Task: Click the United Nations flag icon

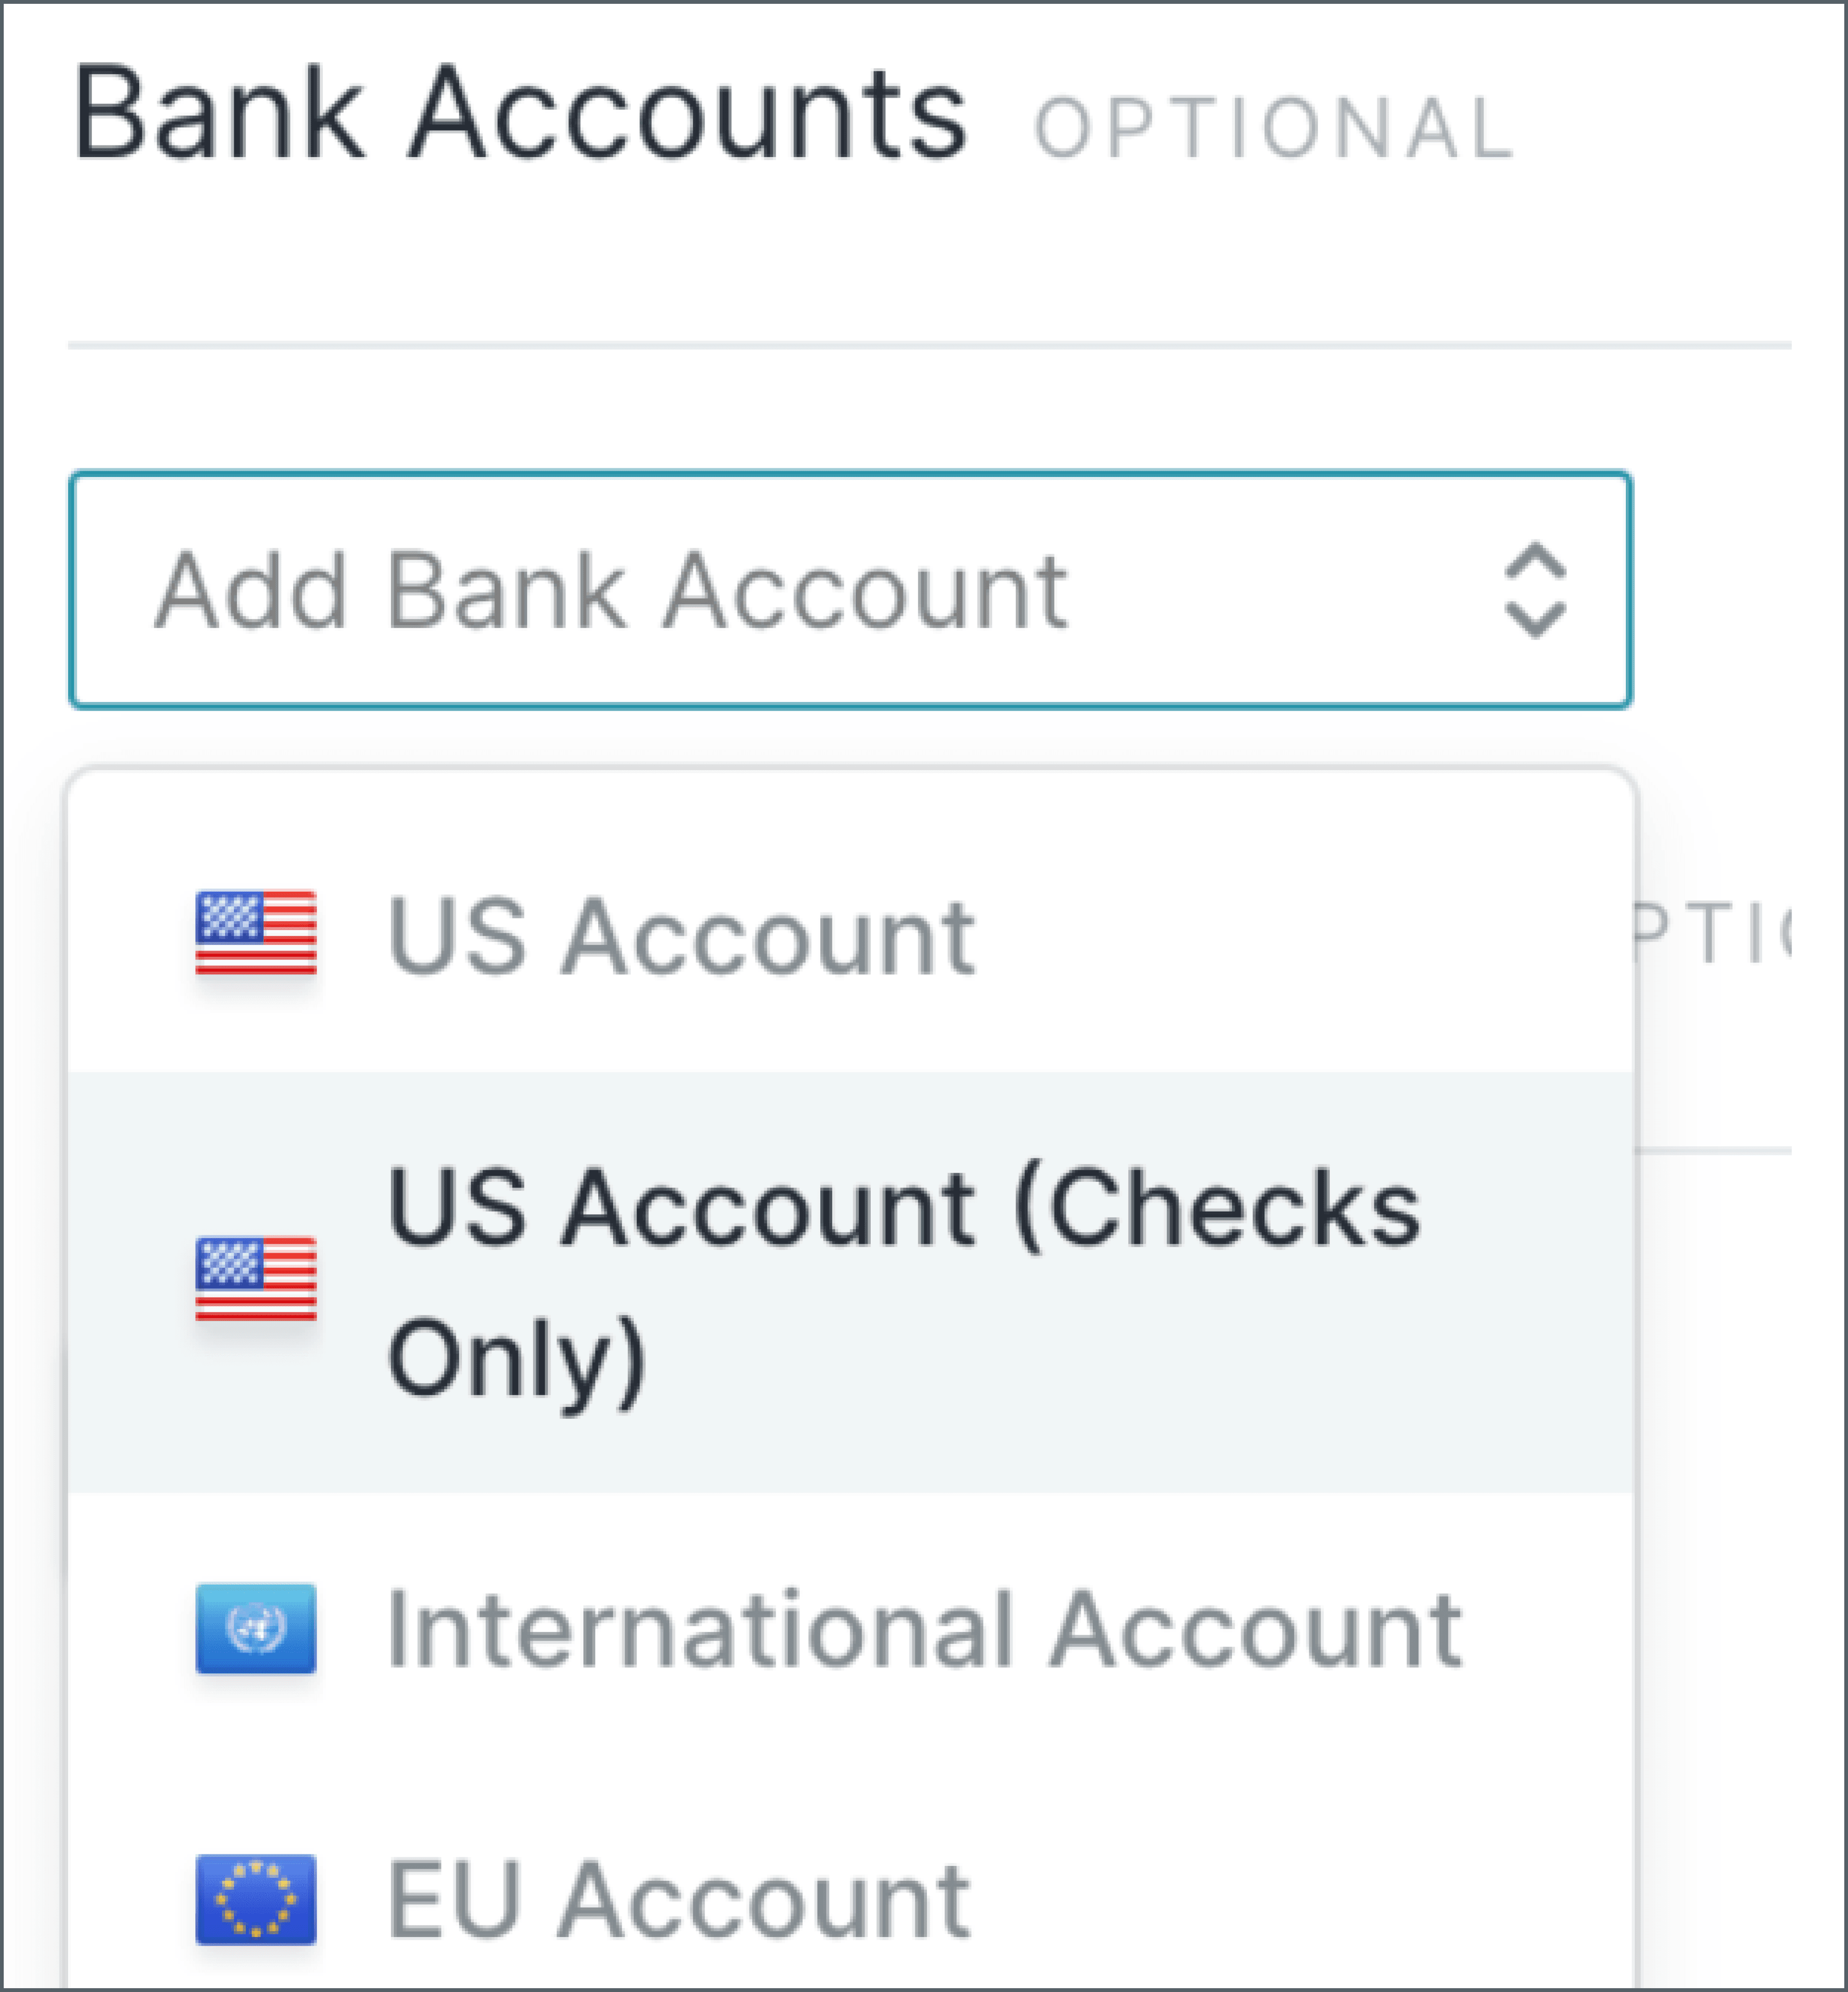Action: pyautogui.click(x=256, y=1629)
